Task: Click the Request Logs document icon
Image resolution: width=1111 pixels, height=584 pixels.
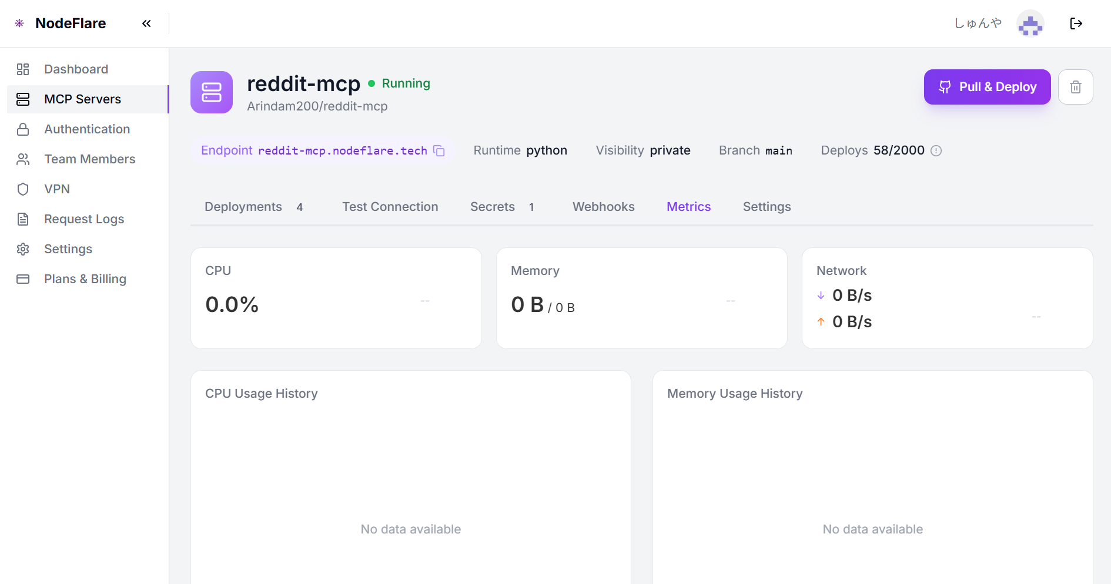Action: (23, 219)
